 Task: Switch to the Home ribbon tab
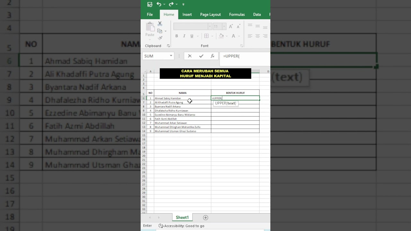[x=169, y=14]
